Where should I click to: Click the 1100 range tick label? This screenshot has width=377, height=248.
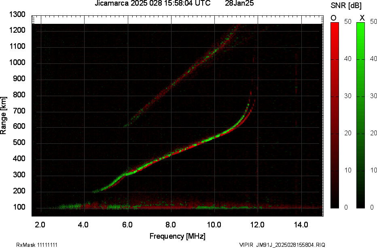(17, 46)
